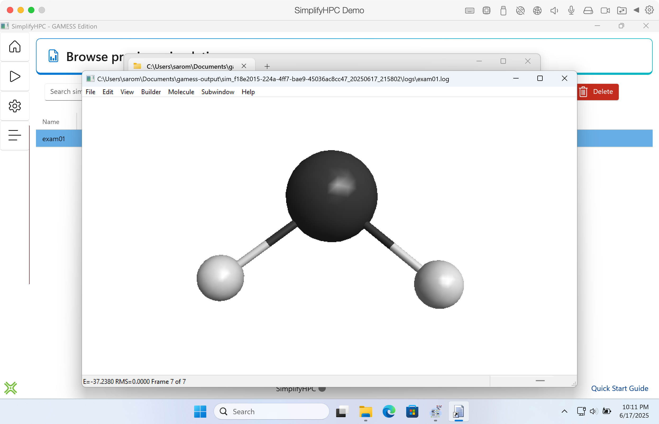Open the Quick Start Guide link
The width and height of the screenshot is (659, 424).
click(x=619, y=388)
